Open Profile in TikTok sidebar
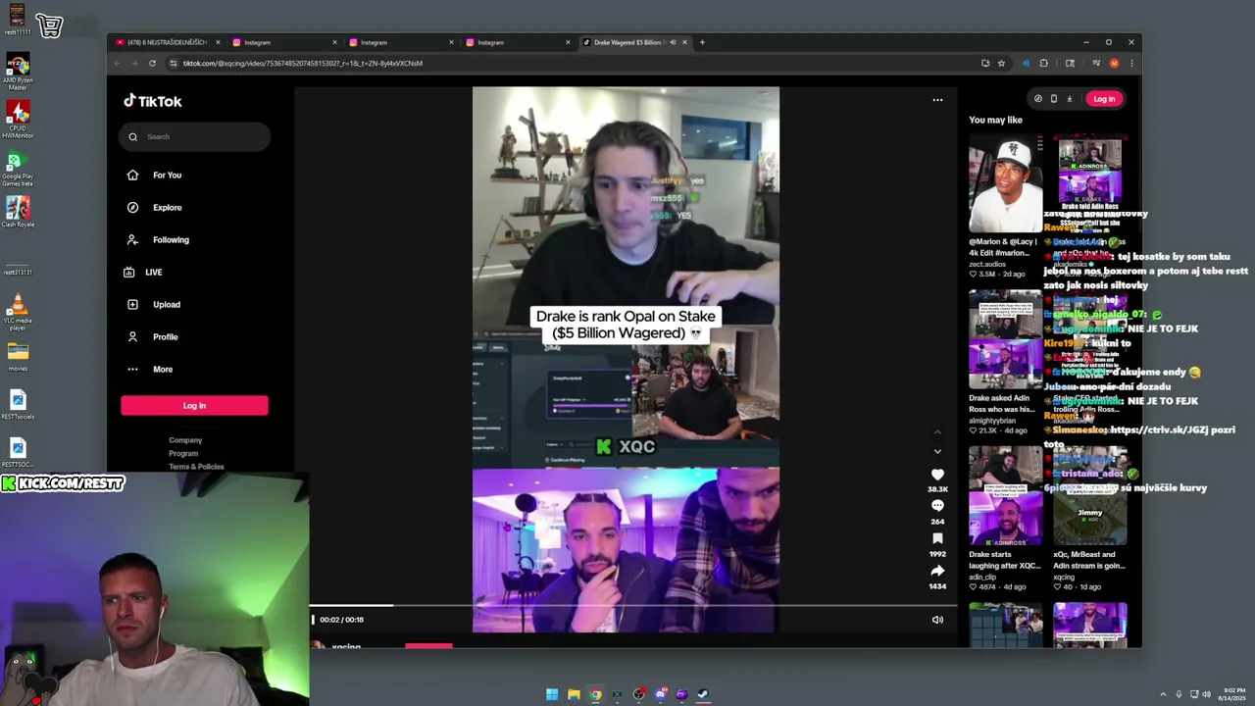The image size is (1255, 706). (153, 336)
